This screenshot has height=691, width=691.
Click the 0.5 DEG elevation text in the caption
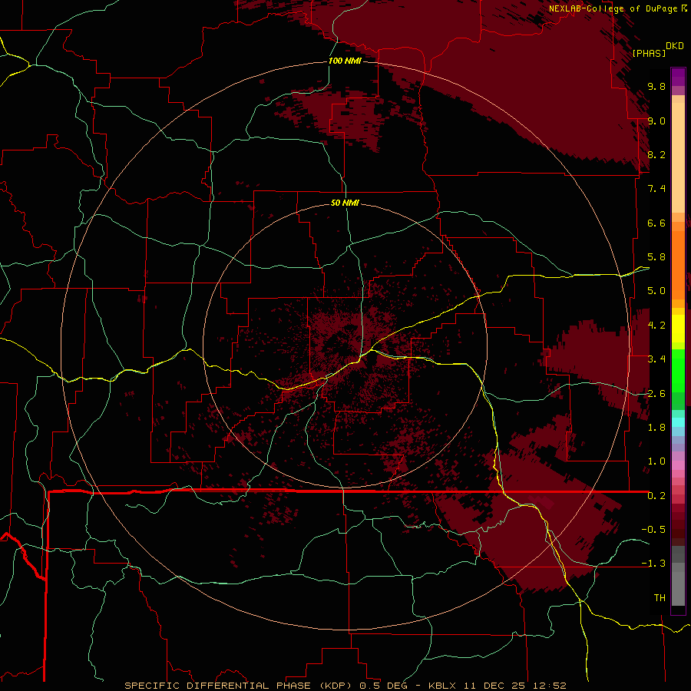coord(383,686)
